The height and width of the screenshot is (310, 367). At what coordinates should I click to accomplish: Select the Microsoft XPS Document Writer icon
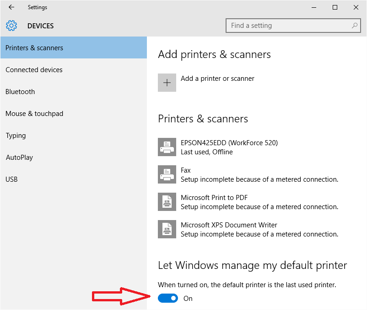[167, 229]
